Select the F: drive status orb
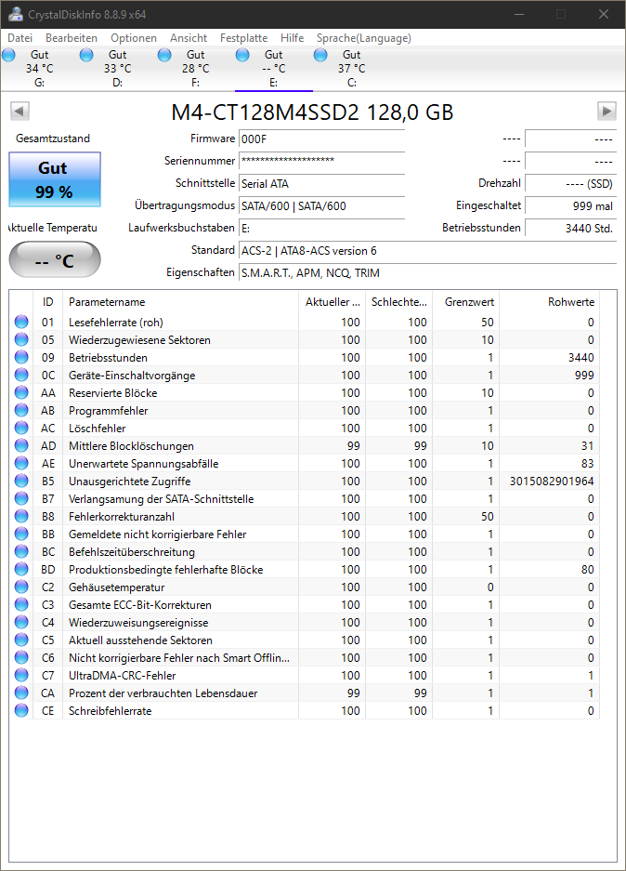The image size is (626, 871). click(164, 55)
